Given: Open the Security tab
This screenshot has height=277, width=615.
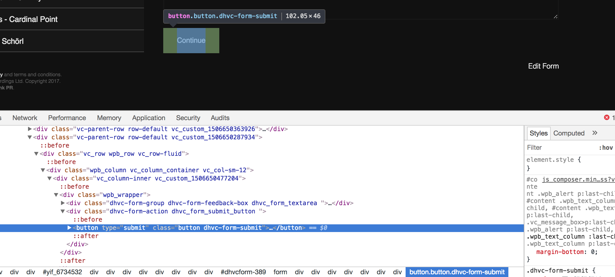Looking at the screenshot, I should 188,118.
